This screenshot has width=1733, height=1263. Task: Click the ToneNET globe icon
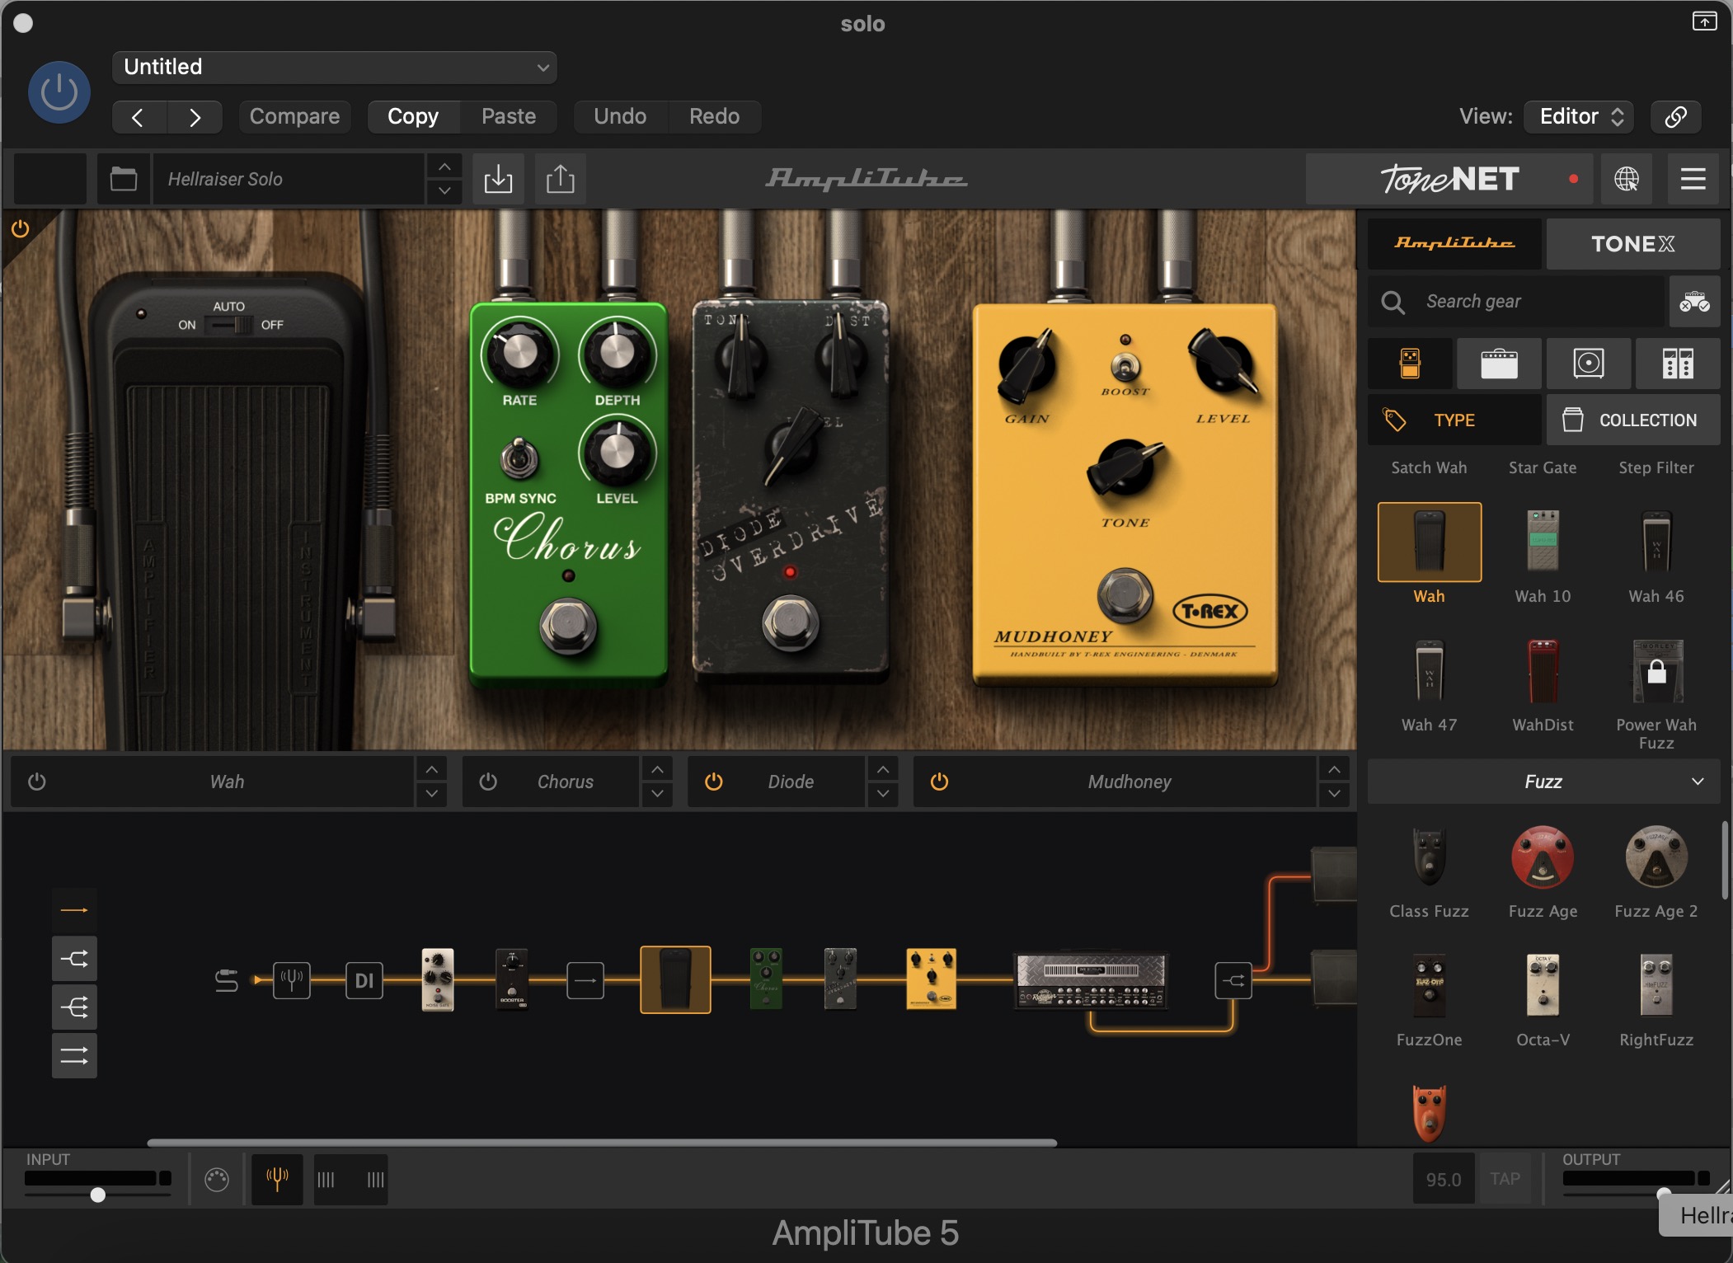tap(1627, 179)
